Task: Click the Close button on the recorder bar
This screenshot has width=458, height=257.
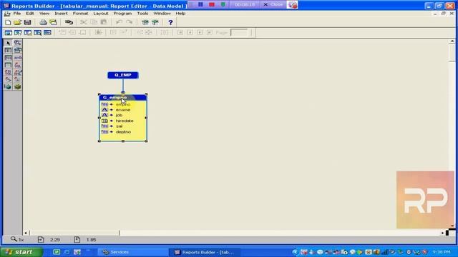Action: coord(273,5)
